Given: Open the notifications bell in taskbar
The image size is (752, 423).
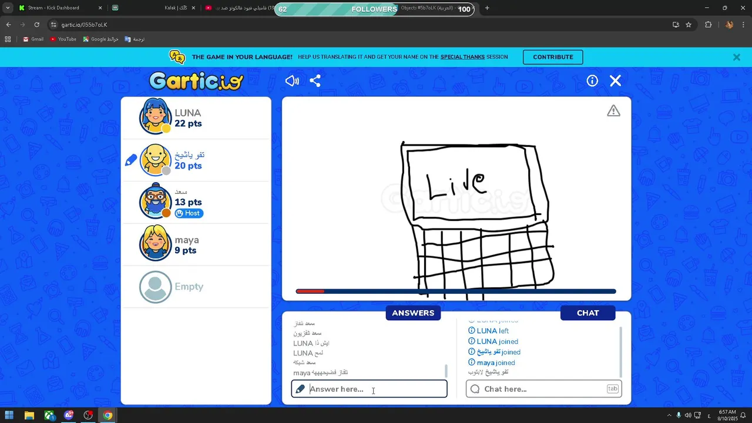Looking at the screenshot, I should (744, 415).
